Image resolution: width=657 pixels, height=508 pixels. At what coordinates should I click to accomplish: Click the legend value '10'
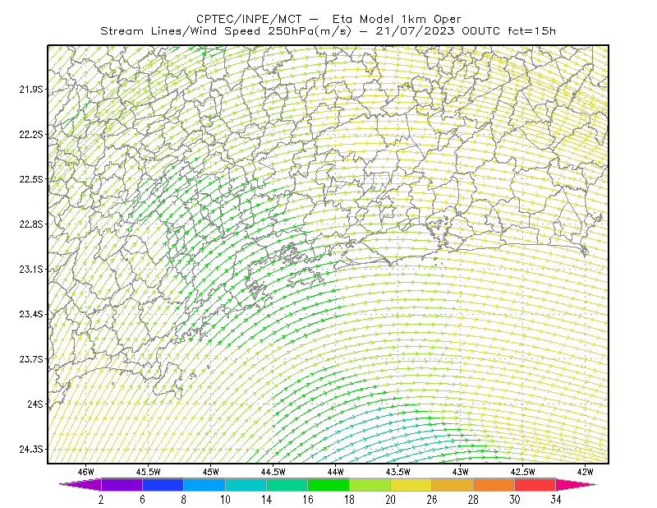(x=225, y=500)
